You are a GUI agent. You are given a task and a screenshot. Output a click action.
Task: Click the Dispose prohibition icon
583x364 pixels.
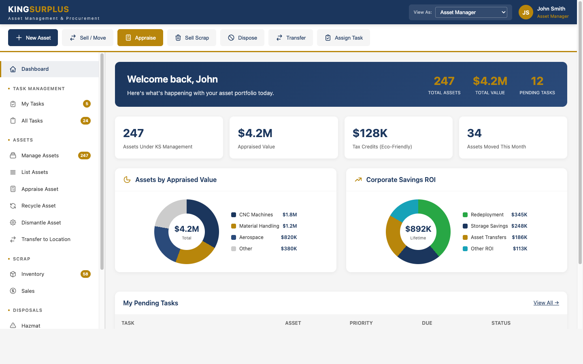231,38
